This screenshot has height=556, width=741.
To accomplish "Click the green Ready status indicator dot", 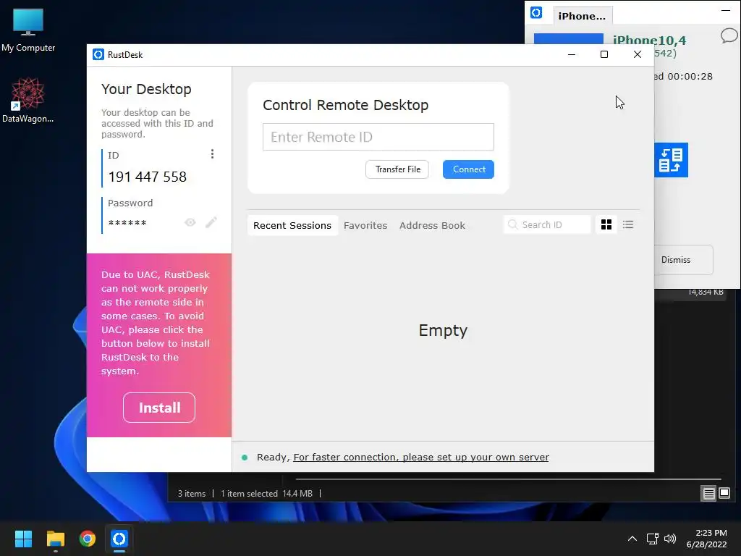I will [x=245, y=458].
